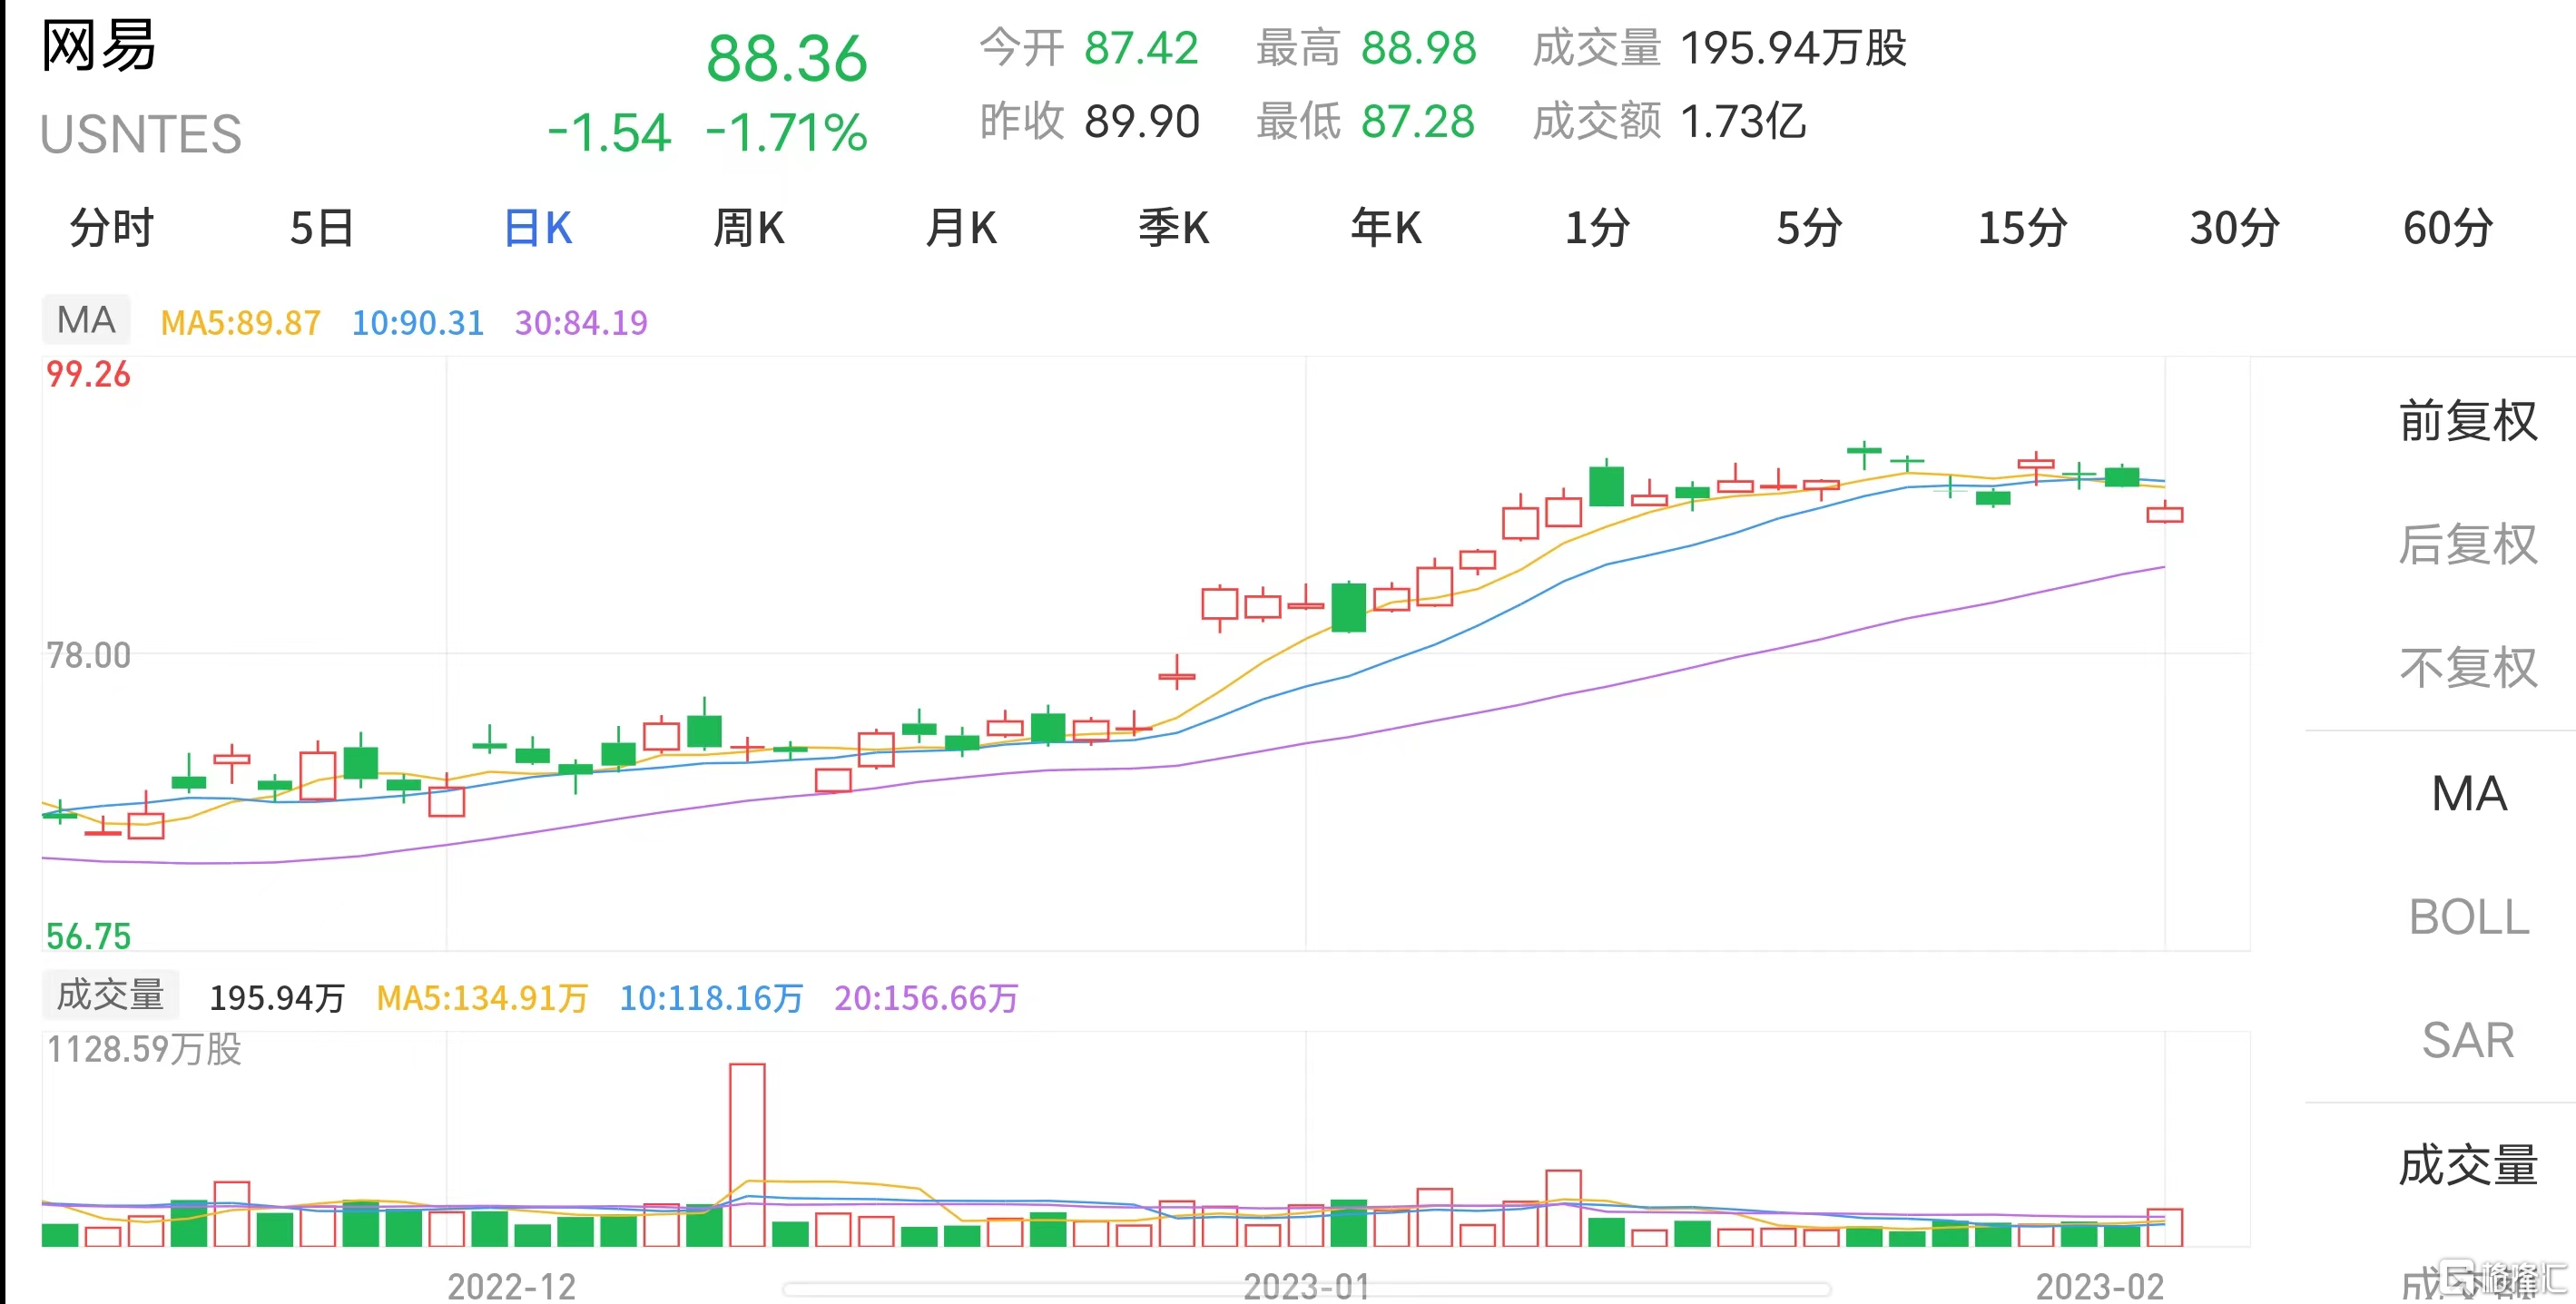Click the -1.54 price change value
This screenshot has height=1304, width=2576.
(x=609, y=132)
